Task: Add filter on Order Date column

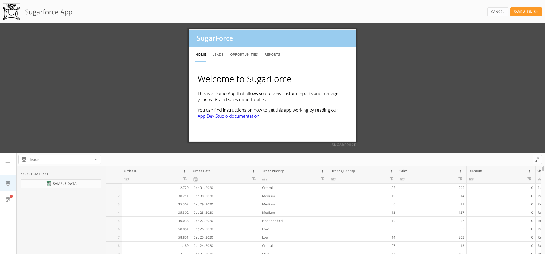Action: [254, 179]
